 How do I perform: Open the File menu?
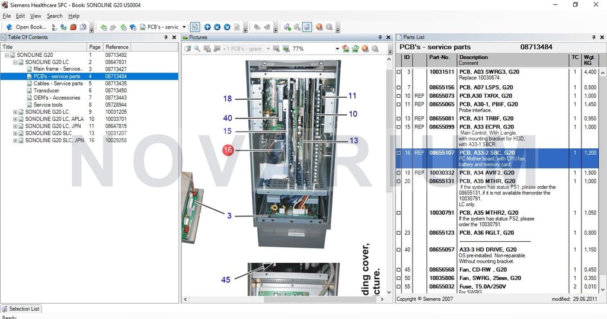7,16
